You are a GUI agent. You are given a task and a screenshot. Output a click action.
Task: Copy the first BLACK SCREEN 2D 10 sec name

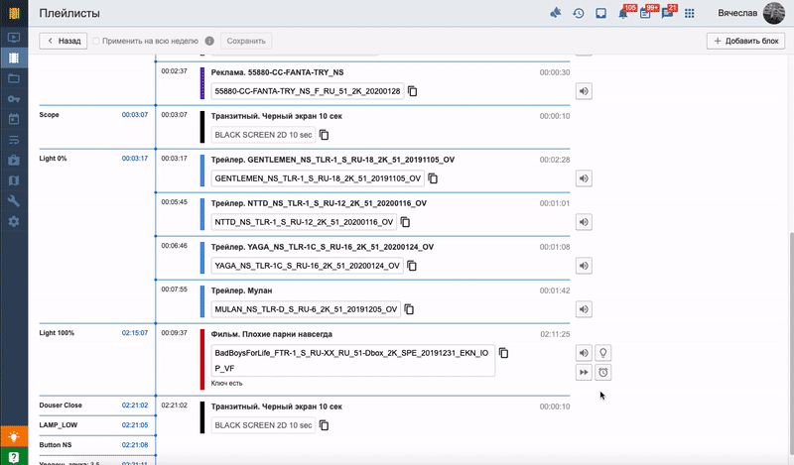pos(325,135)
